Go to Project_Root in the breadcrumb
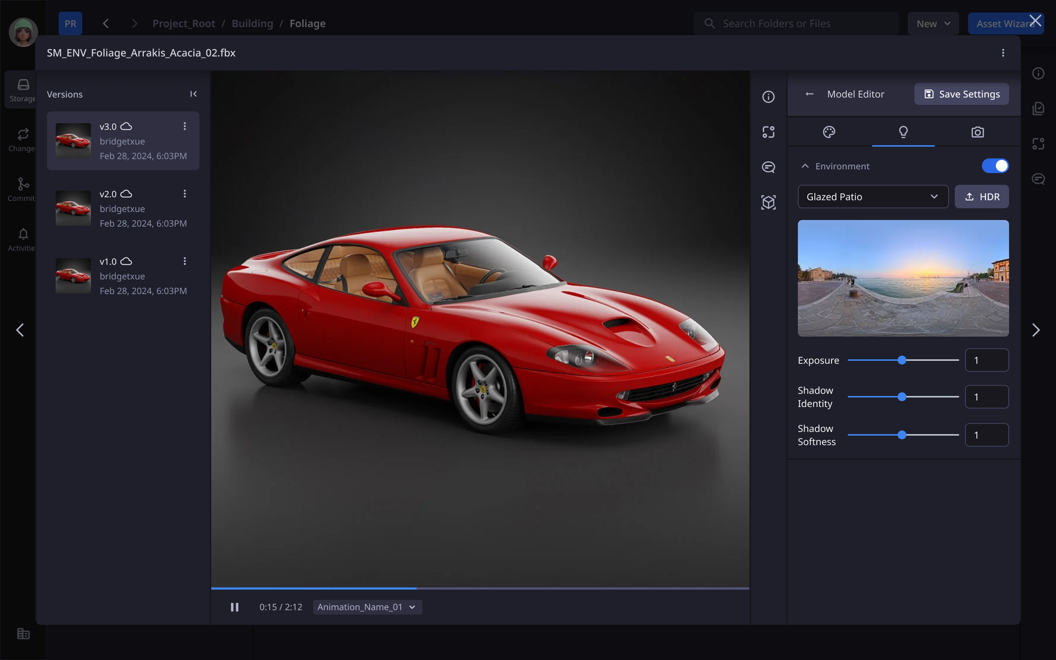The height and width of the screenshot is (660, 1056). (x=184, y=23)
